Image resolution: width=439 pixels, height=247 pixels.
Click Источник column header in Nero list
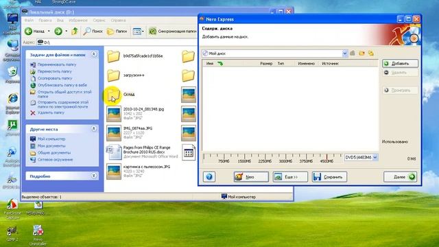(x=330, y=64)
